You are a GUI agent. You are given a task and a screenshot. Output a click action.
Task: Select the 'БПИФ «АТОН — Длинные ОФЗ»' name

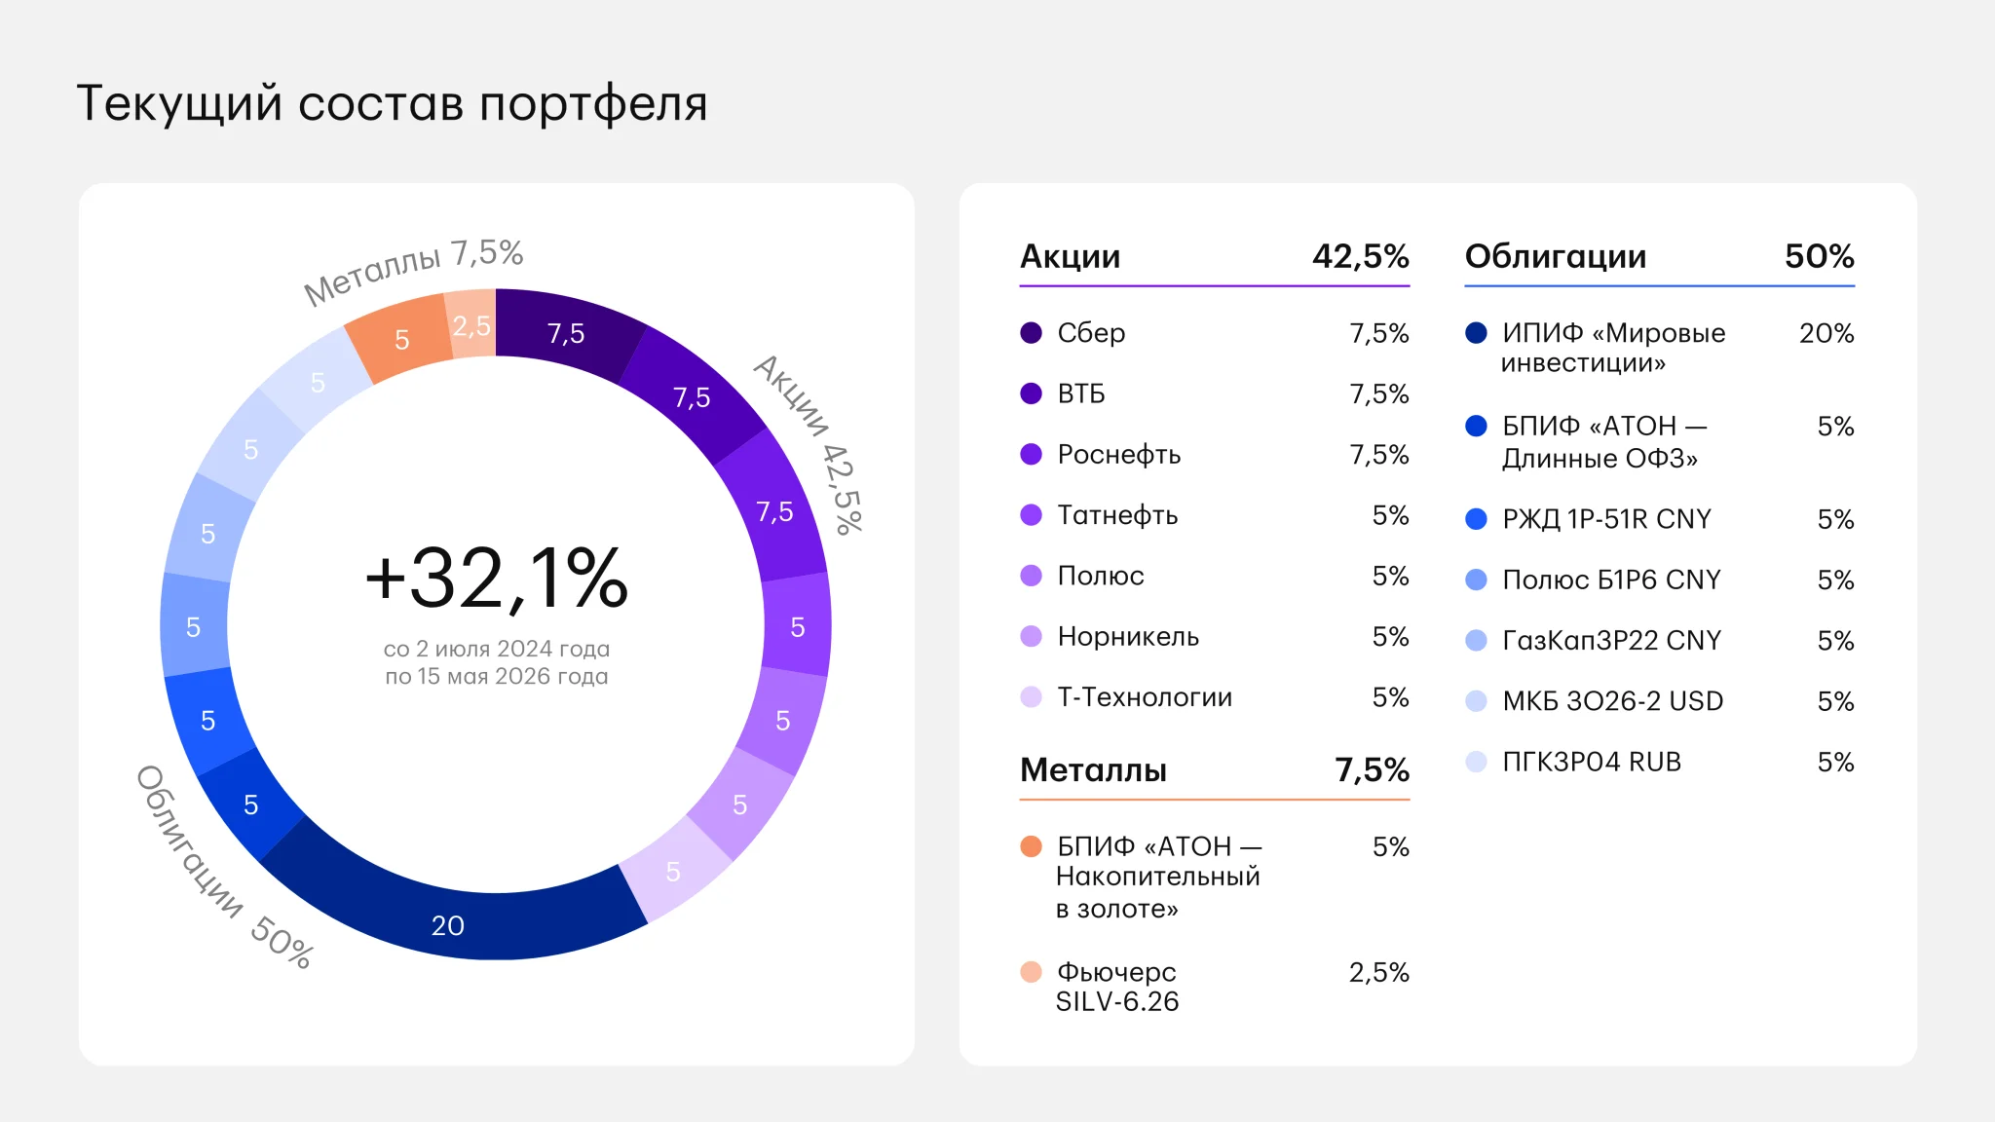coord(1604,441)
